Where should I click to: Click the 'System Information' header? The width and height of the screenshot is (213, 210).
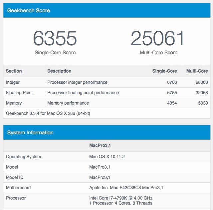pyautogui.click(x=30, y=133)
